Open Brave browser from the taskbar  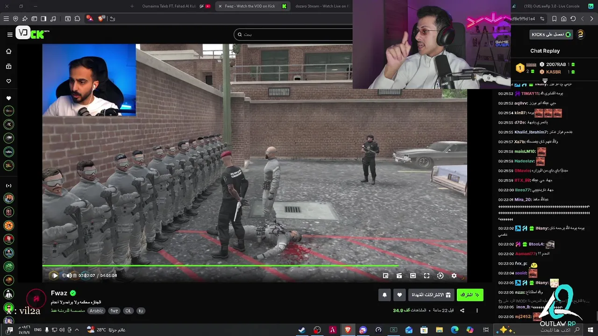pos(348,330)
